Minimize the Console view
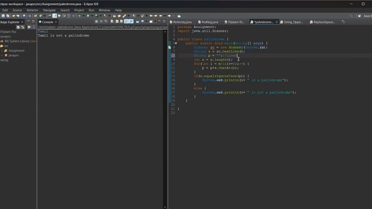The height and width of the screenshot is (209, 372). click(x=159, y=21)
